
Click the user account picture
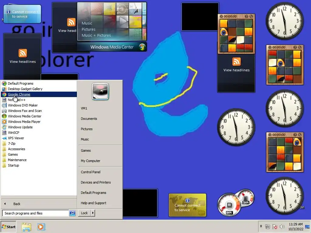coord(100,91)
